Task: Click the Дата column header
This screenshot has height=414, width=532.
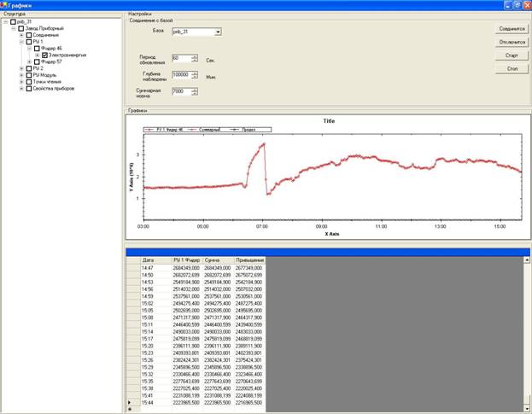Action: click(156, 260)
